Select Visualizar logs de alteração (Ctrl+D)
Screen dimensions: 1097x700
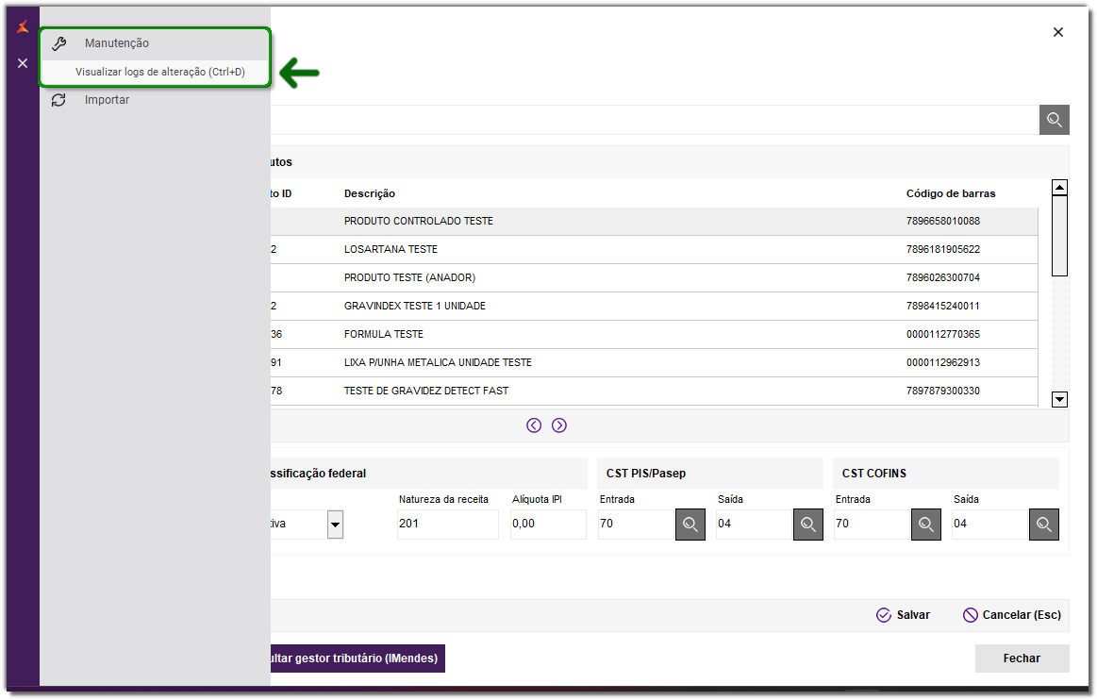160,72
